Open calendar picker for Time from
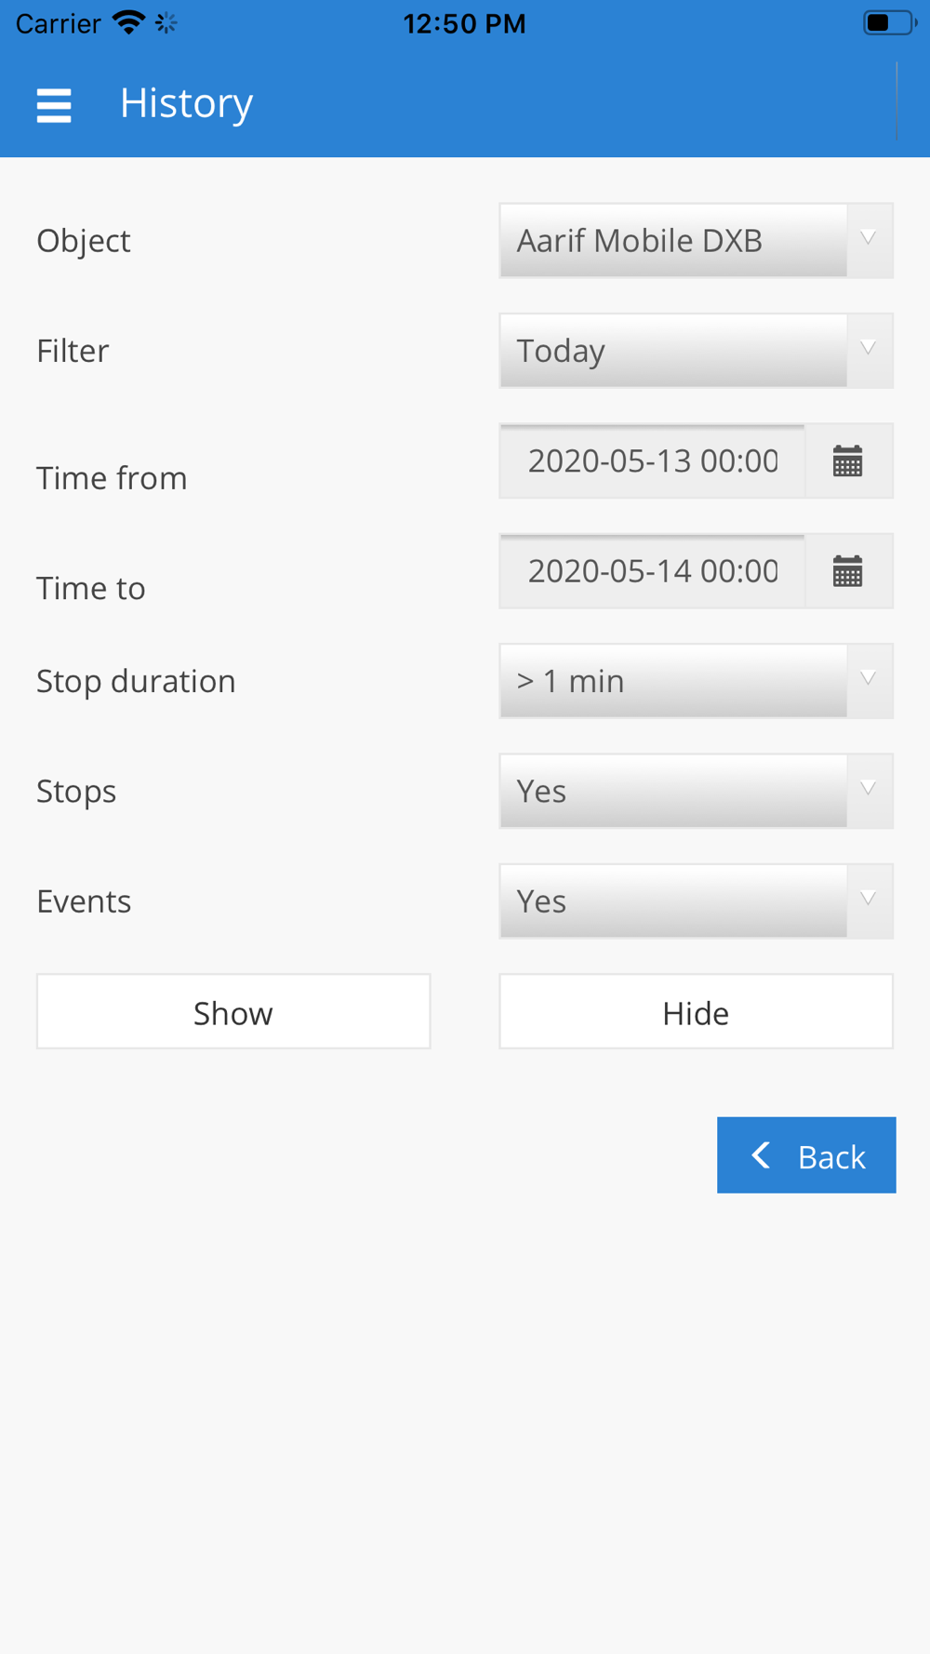Viewport: 930px width, 1654px height. point(848,461)
